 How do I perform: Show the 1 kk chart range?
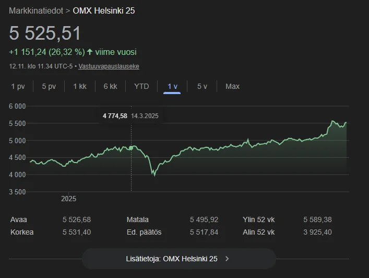(80, 86)
